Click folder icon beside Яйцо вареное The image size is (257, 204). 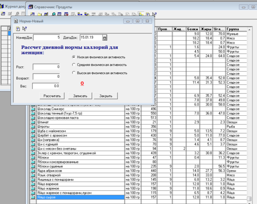point(33,184)
